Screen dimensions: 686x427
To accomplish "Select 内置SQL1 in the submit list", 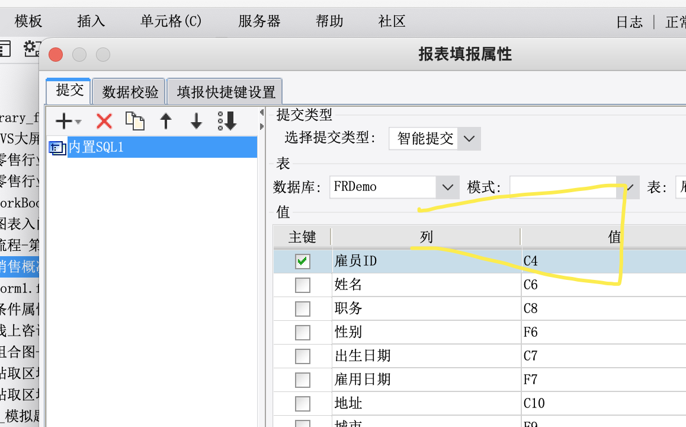I will click(162, 147).
